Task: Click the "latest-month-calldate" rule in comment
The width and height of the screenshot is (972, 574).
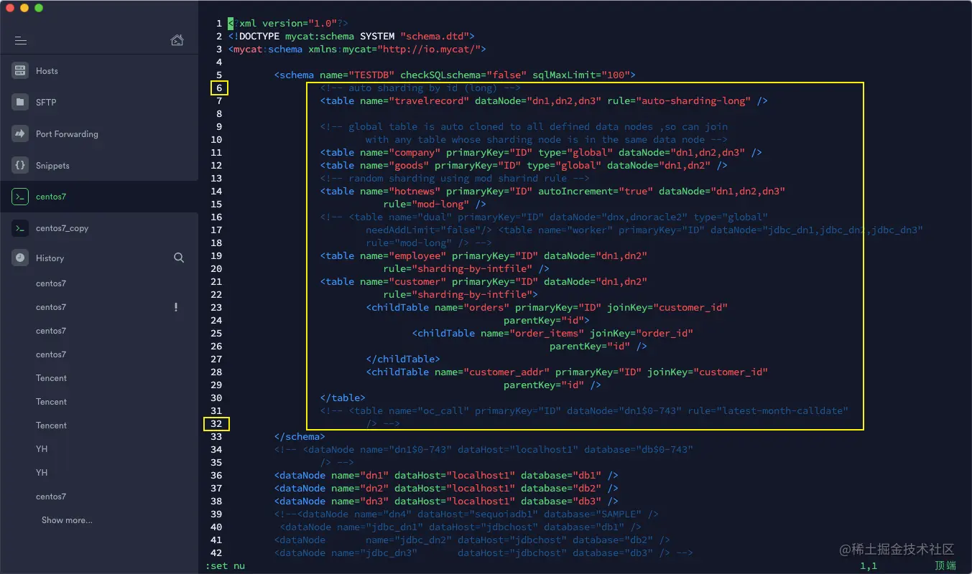Action: [x=782, y=410]
